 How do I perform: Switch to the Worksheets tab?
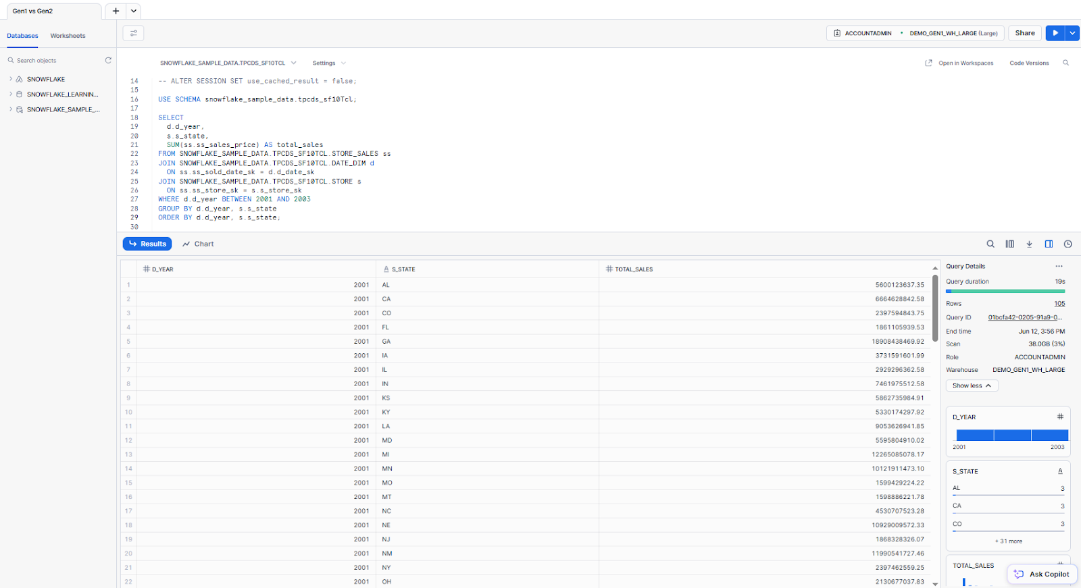coord(68,36)
